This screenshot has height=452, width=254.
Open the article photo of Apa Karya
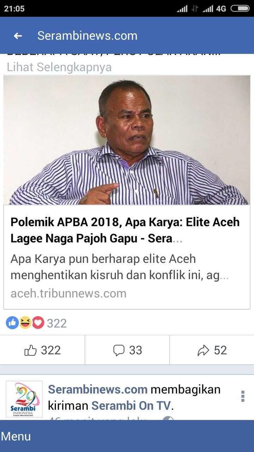127,140
